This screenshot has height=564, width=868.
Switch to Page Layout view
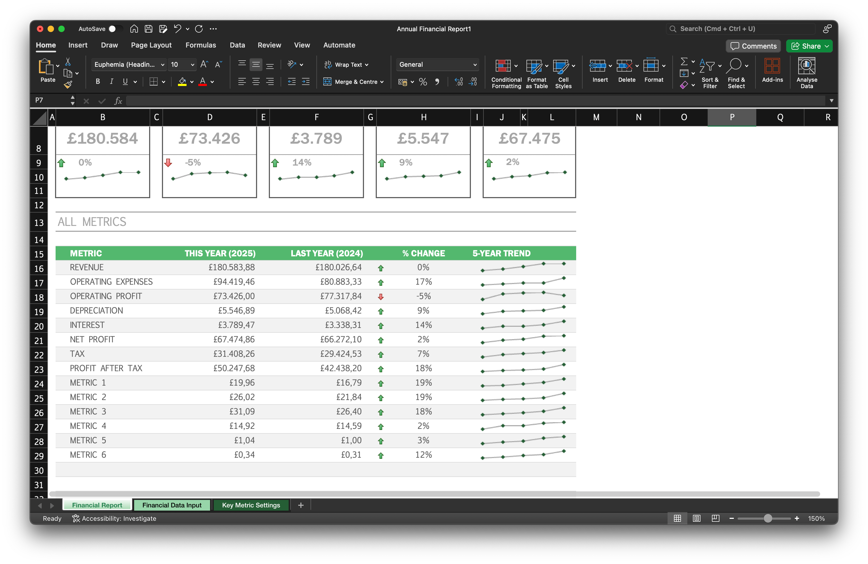pyautogui.click(x=696, y=518)
